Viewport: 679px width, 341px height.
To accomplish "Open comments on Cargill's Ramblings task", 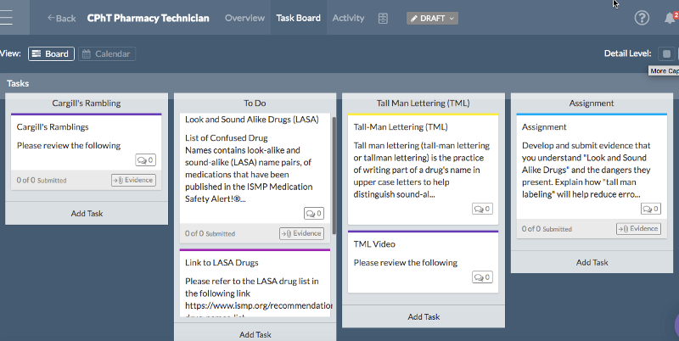I will (x=145, y=160).
